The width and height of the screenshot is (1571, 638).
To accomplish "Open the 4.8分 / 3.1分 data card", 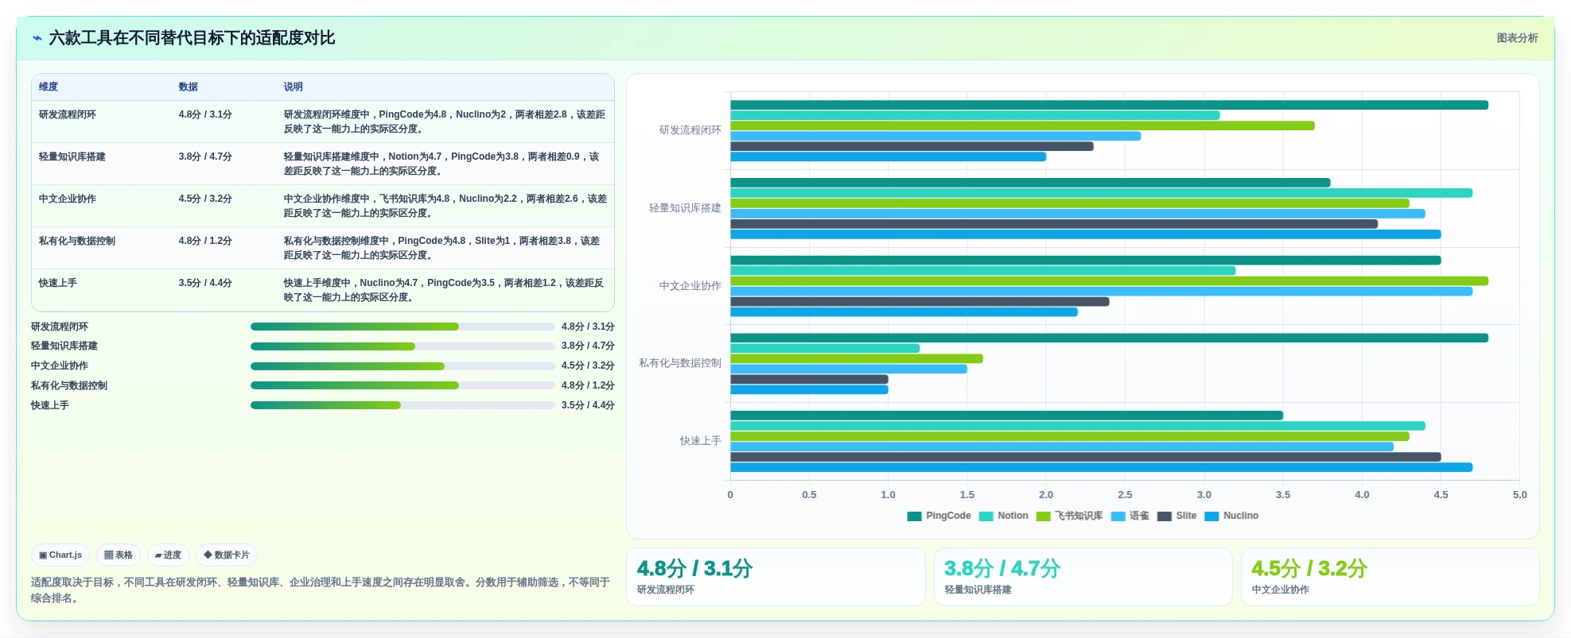I will 776,577.
